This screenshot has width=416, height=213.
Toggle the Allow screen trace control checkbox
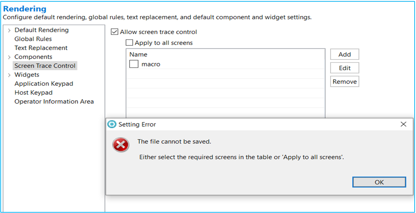114,32
